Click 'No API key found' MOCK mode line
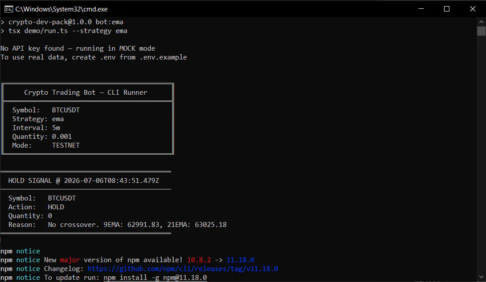Screen dimensions: 486x282 [x=78, y=48]
